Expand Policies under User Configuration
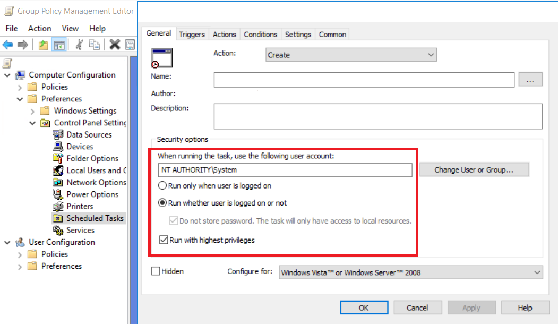The image size is (558, 324). 20,254
